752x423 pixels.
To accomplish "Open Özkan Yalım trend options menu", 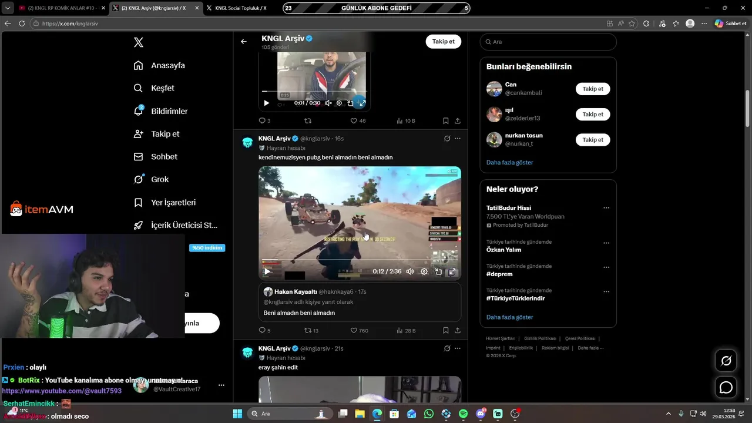I will [606, 243].
